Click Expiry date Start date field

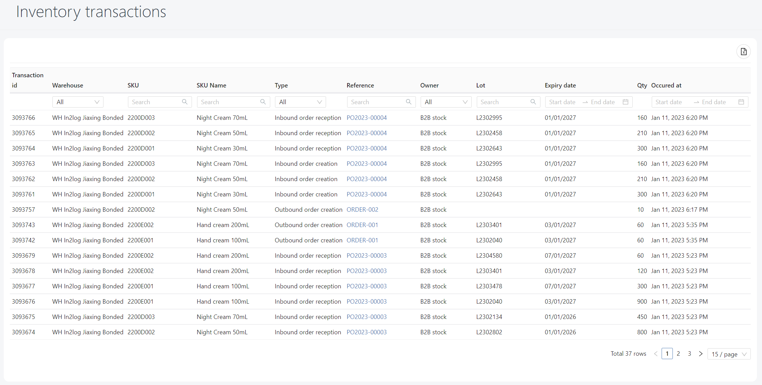pyautogui.click(x=562, y=102)
